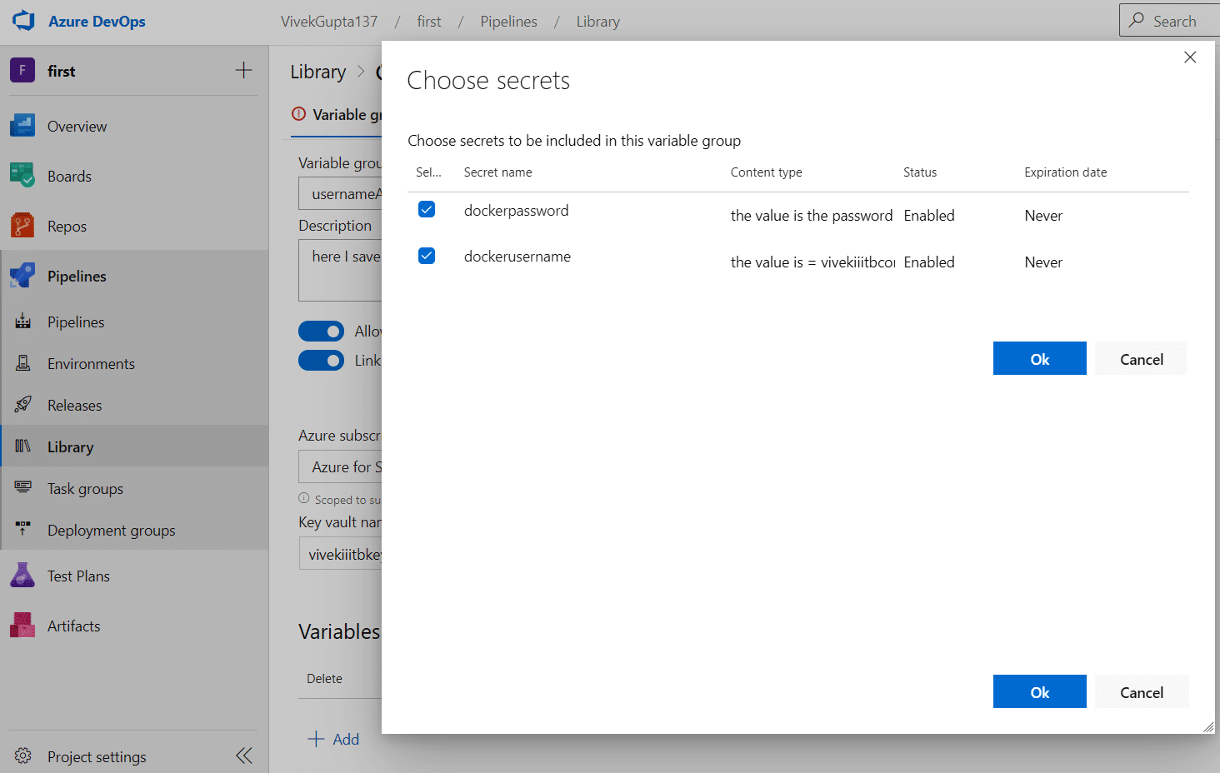Open the Repos icon in sidebar

22,226
